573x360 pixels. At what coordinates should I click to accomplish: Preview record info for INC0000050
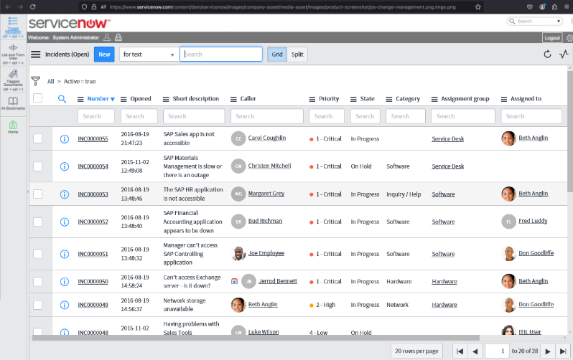click(65, 282)
